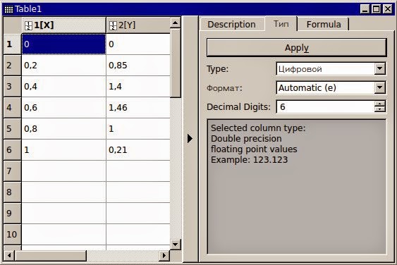The width and height of the screenshot is (397, 265).
Task: Select the cell containing 0,2
Action: point(63,66)
